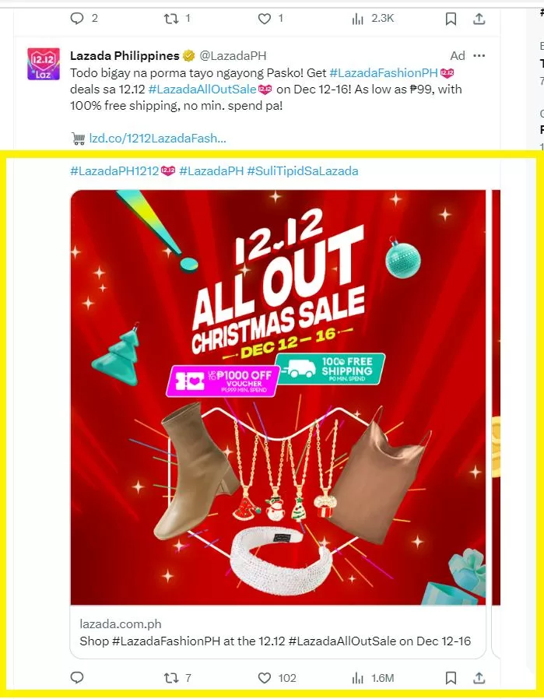
Task: Bookmark the top tweet
Action: [451, 19]
